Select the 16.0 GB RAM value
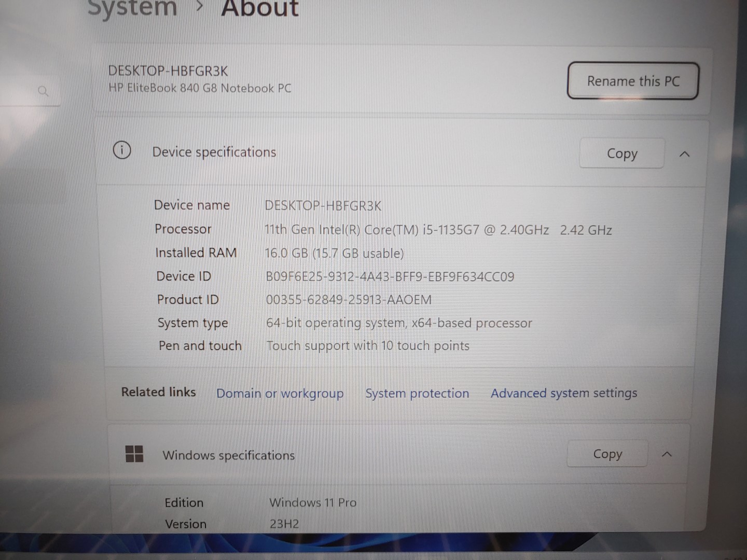Viewport: 747px width, 560px height. pos(334,254)
